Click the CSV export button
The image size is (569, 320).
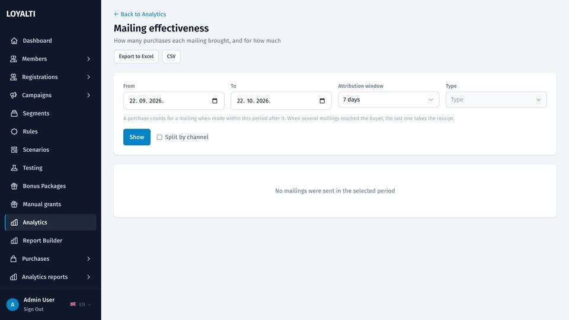pyautogui.click(x=171, y=56)
